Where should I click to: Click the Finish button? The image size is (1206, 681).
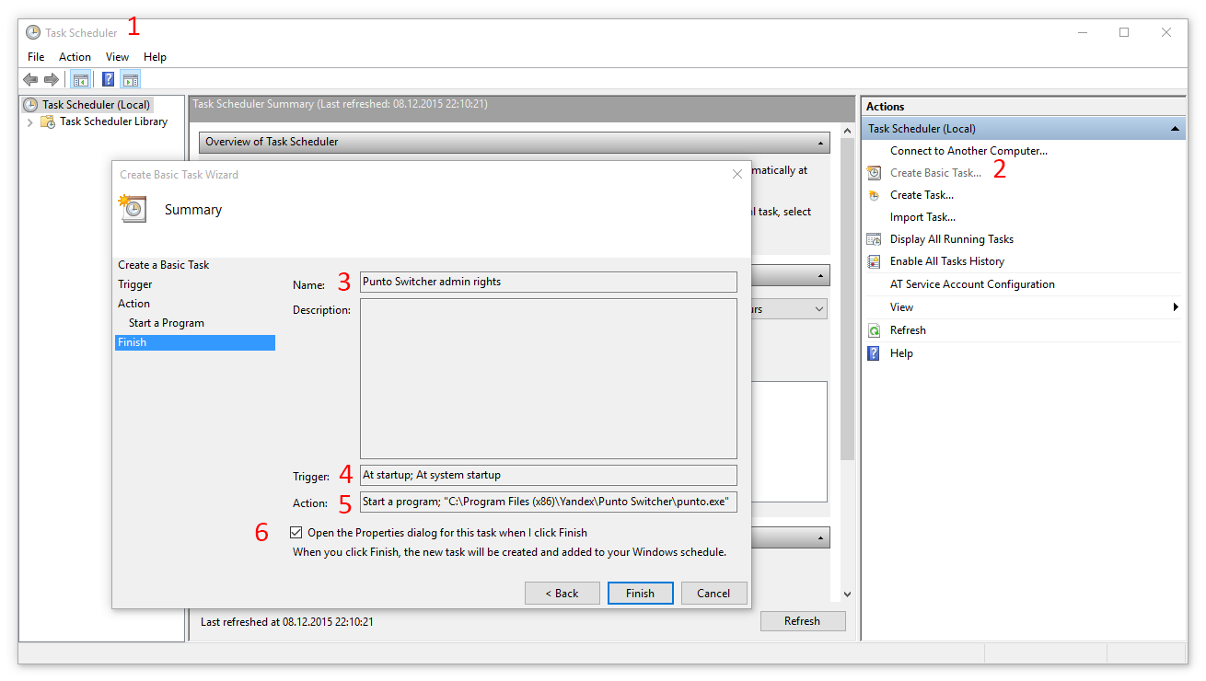pyautogui.click(x=641, y=594)
